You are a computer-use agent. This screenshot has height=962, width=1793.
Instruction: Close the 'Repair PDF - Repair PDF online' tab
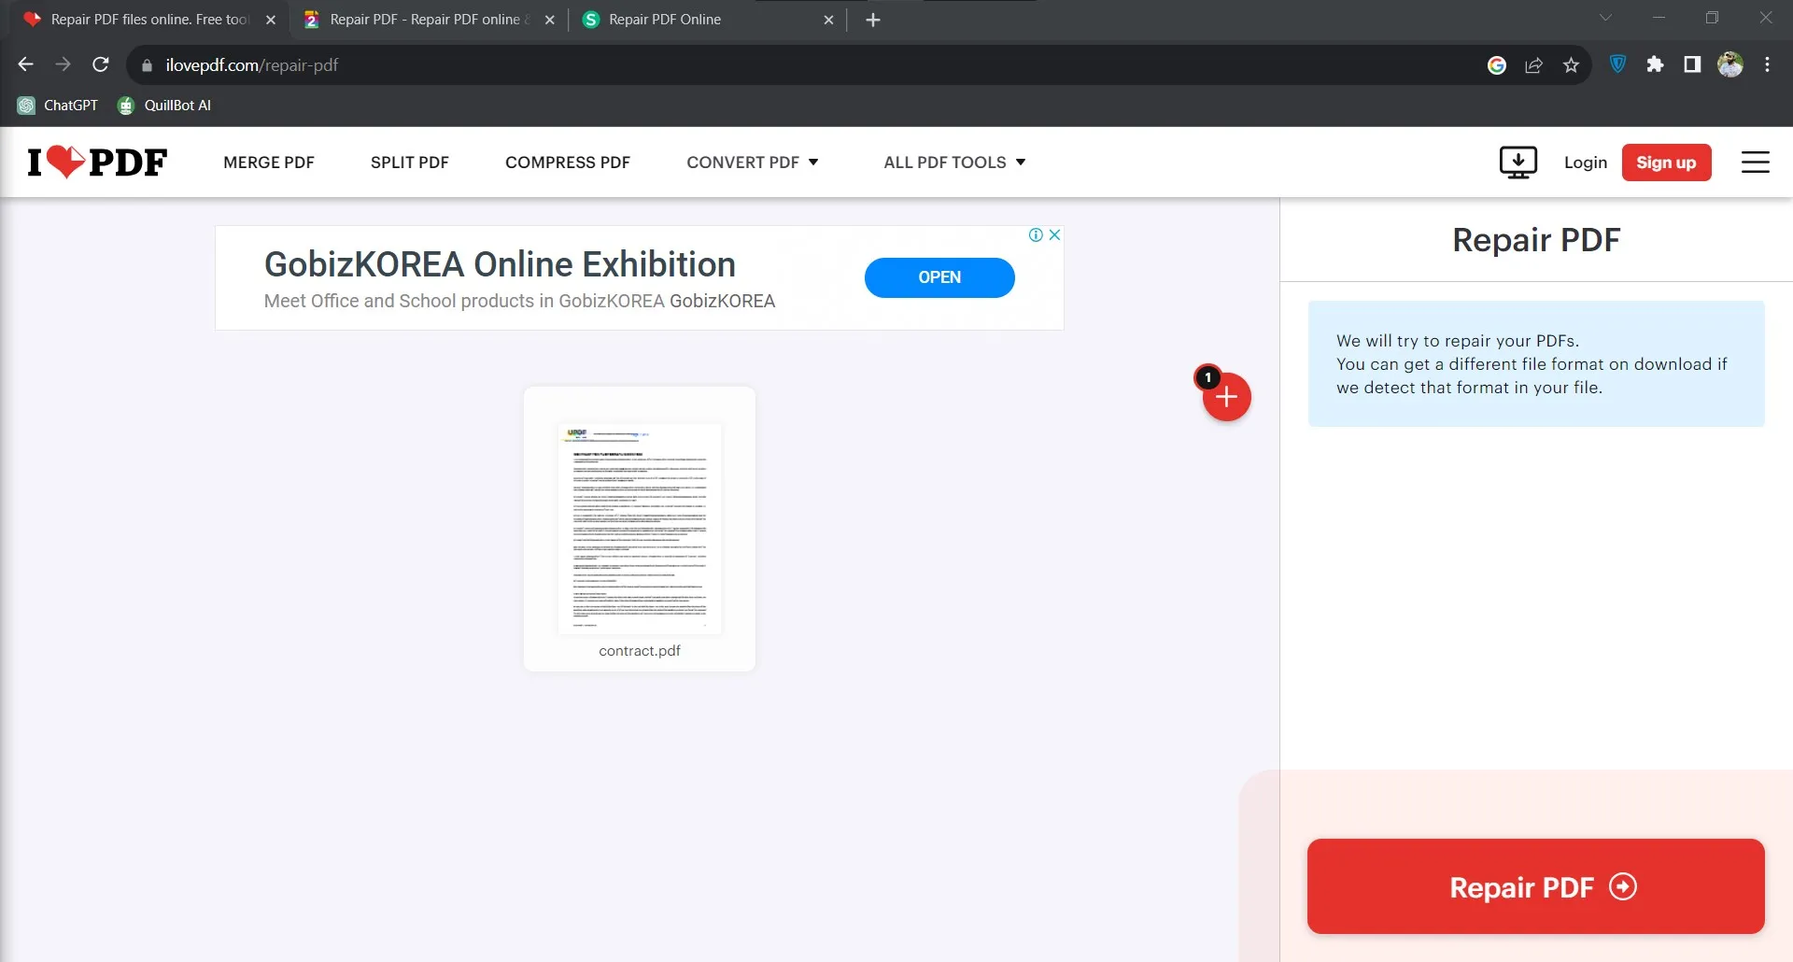[549, 20]
